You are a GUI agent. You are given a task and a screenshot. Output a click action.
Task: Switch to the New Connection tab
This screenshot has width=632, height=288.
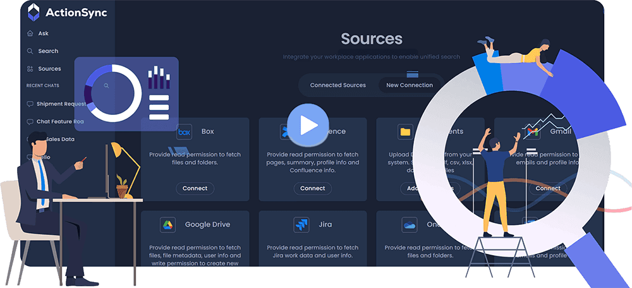410,85
